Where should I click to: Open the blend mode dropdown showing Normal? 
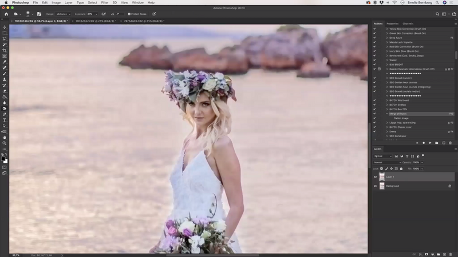(387, 163)
